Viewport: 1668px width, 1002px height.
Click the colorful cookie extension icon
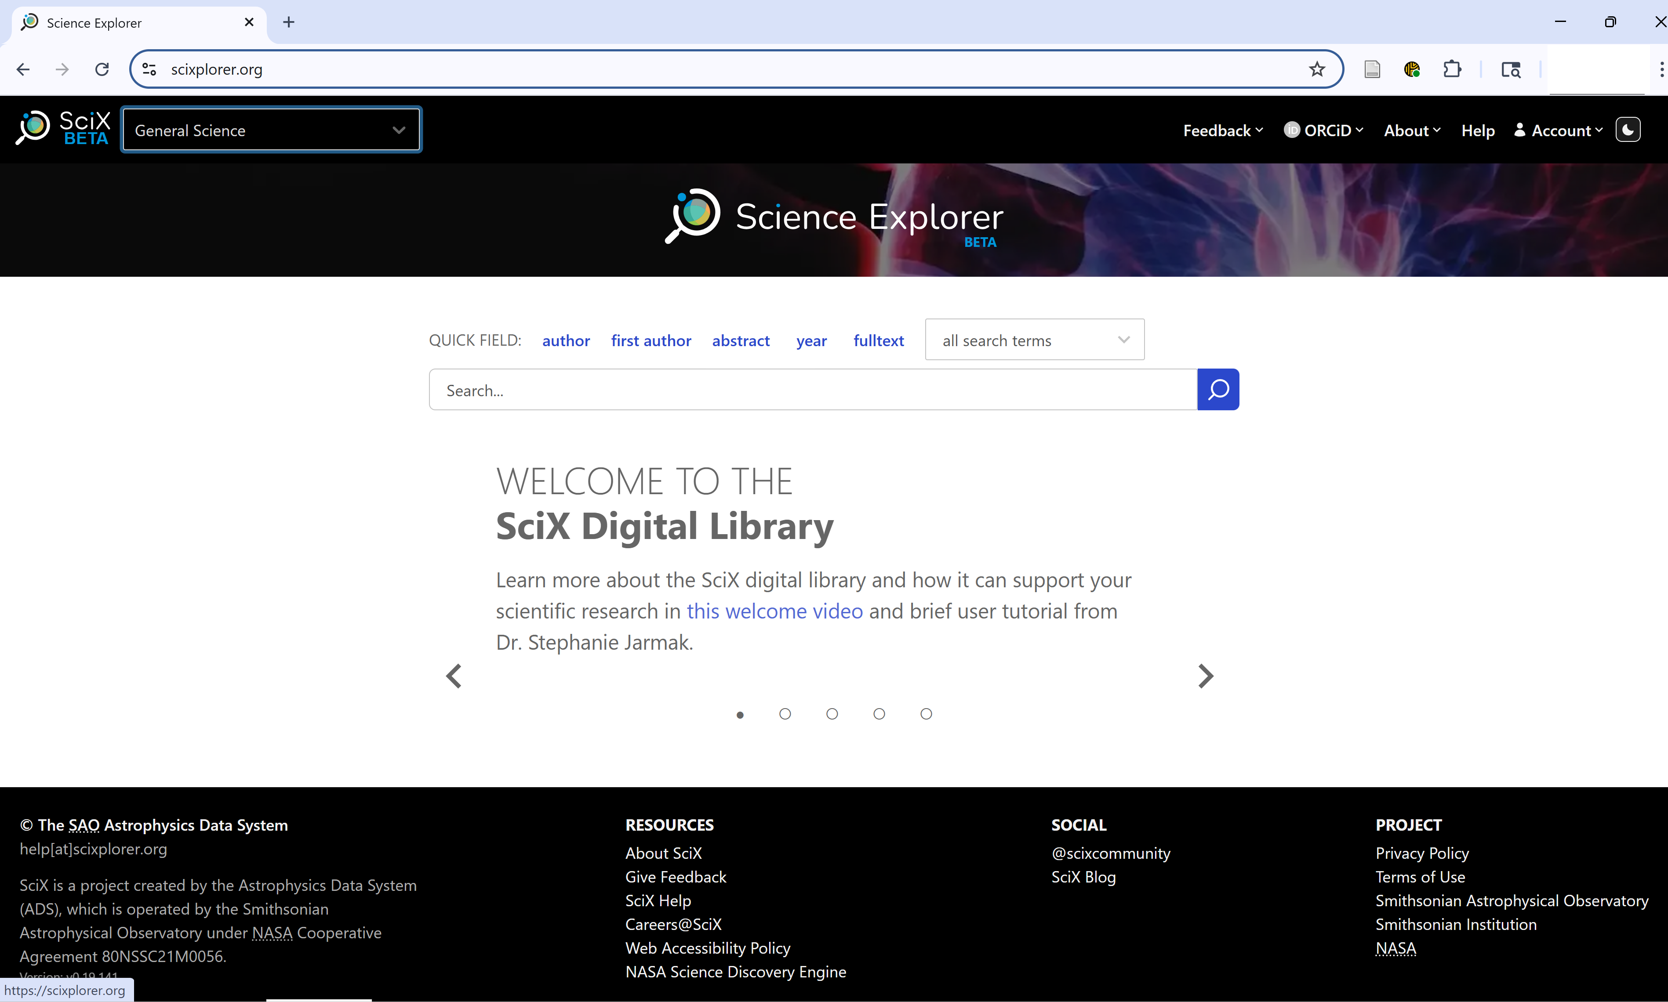1412,69
